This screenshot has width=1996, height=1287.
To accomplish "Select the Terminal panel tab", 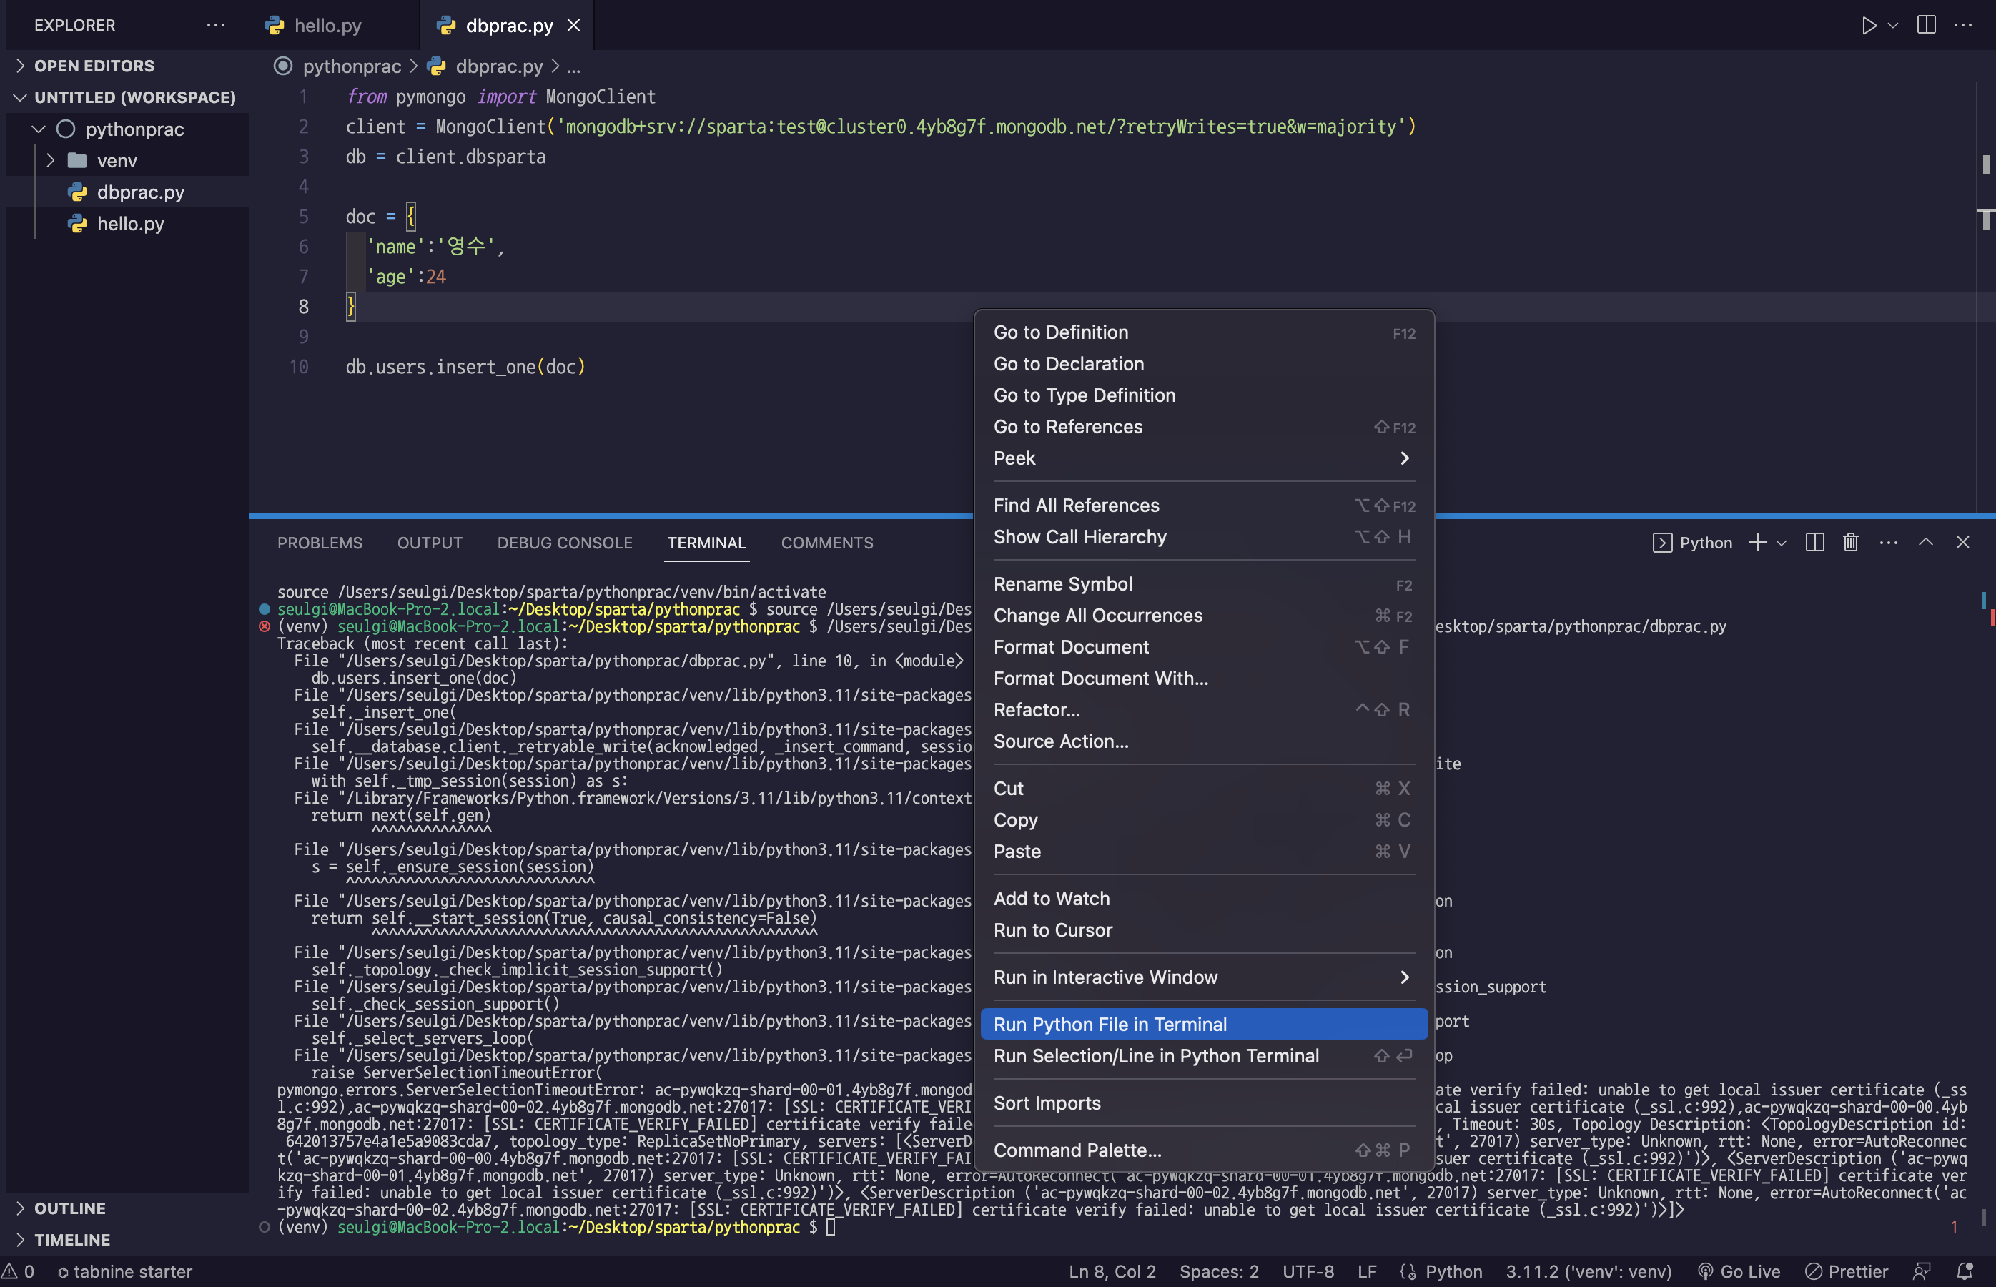I will point(707,543).
